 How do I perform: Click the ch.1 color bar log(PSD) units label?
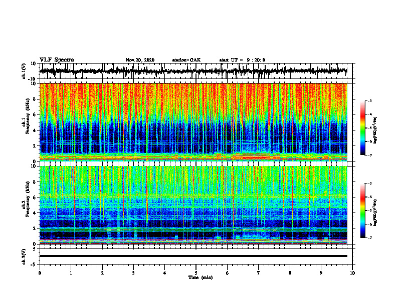(376, 130)
